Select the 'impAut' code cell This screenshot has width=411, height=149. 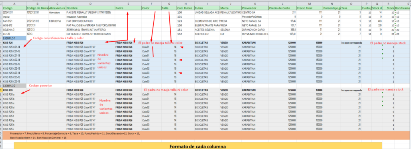(14, 17)
